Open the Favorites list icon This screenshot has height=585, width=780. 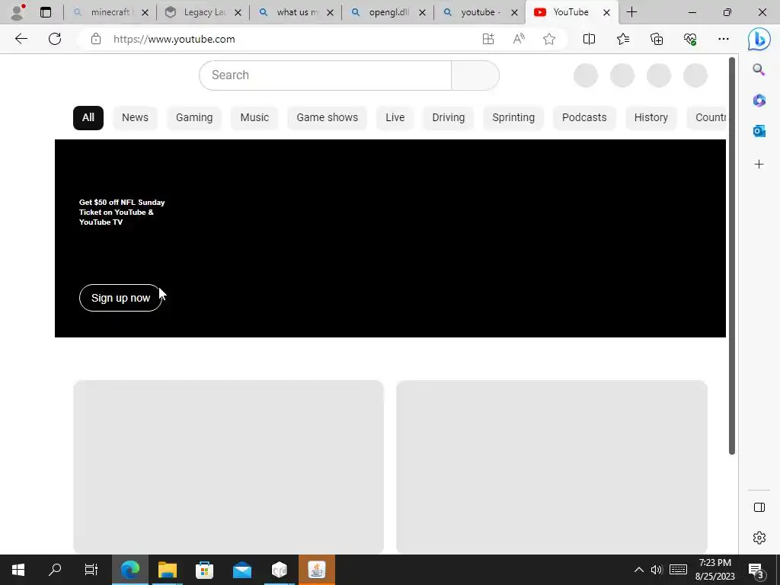[623, 39]
